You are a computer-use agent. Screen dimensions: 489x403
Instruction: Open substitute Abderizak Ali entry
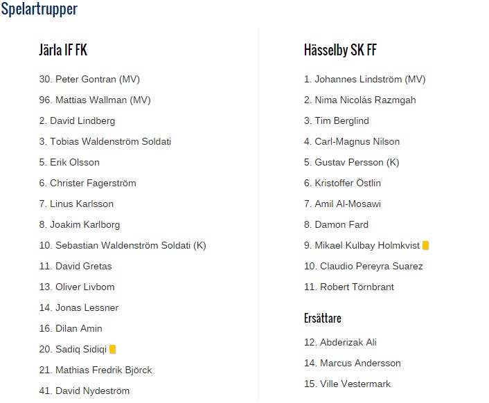(x=340, y=342)
